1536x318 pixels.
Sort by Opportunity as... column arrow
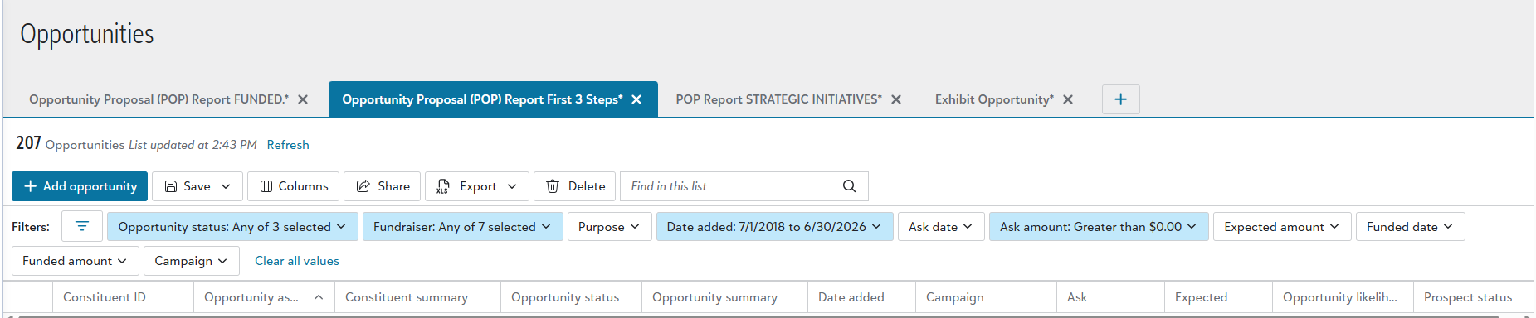[319, 297]
